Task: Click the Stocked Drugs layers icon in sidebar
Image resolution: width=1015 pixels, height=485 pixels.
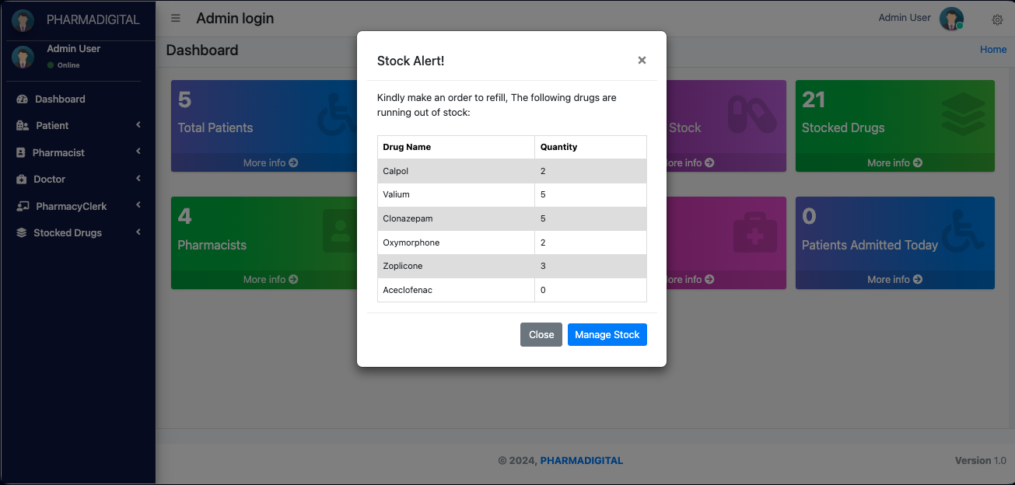Action: [21, 233]
